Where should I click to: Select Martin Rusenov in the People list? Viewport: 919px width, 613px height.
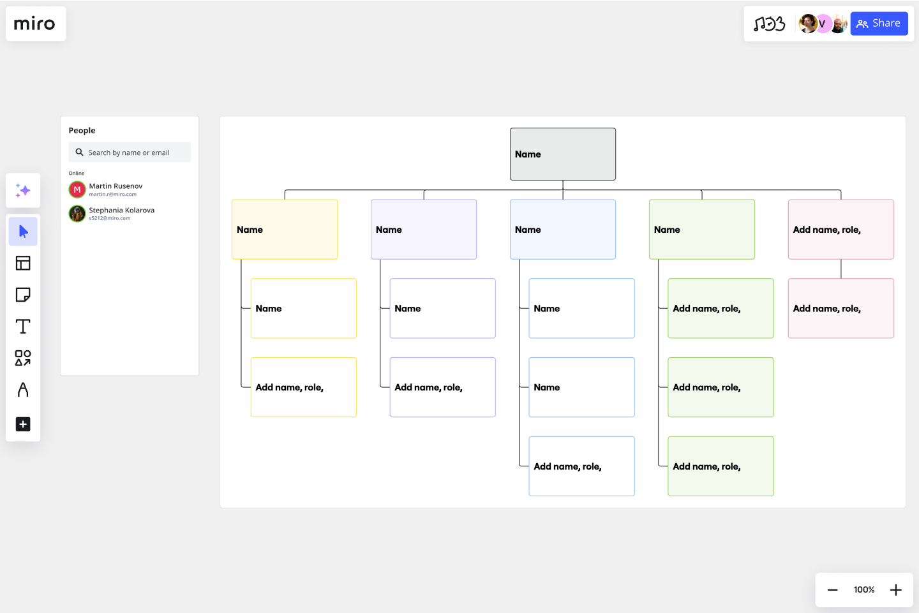pos(115,189)
